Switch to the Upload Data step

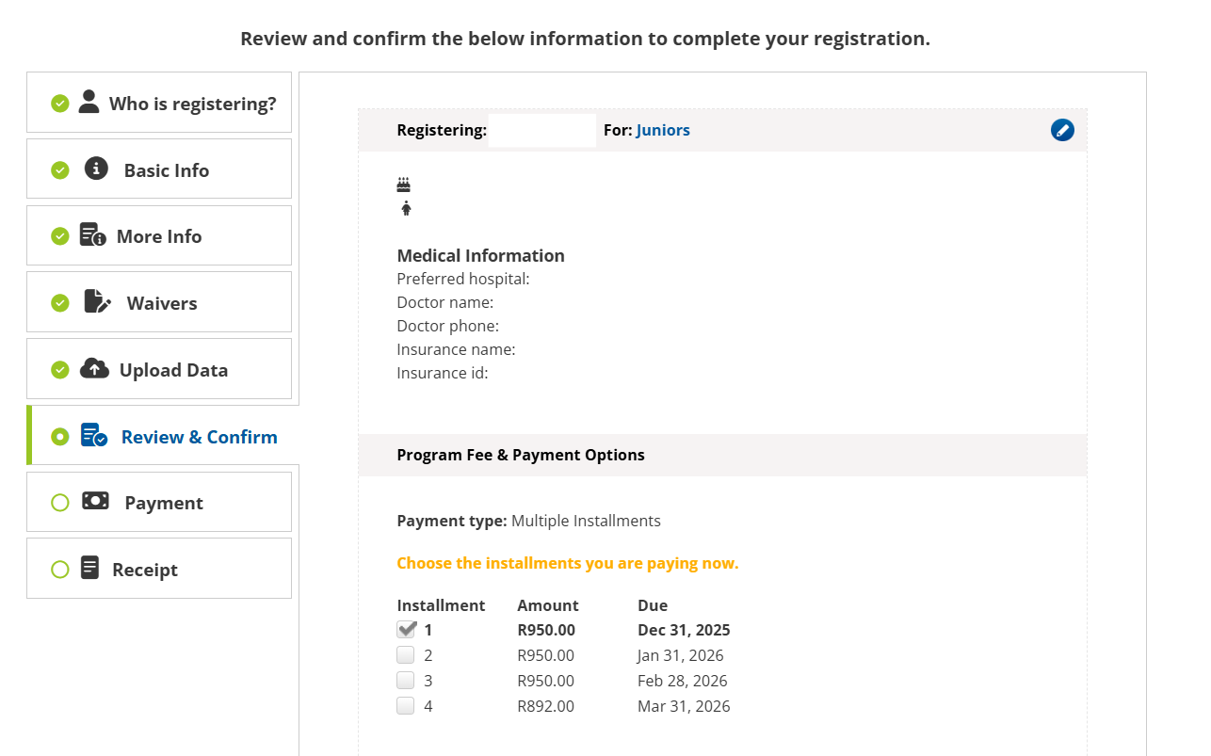point(173,370)
